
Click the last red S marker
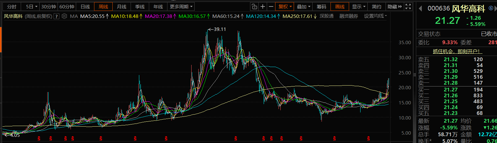369,139
